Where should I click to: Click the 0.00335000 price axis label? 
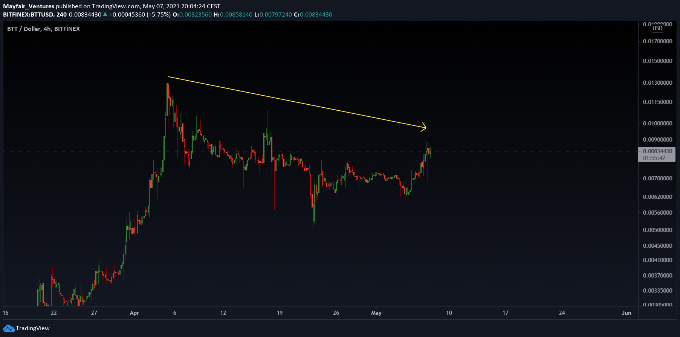[x=657, y=291]
